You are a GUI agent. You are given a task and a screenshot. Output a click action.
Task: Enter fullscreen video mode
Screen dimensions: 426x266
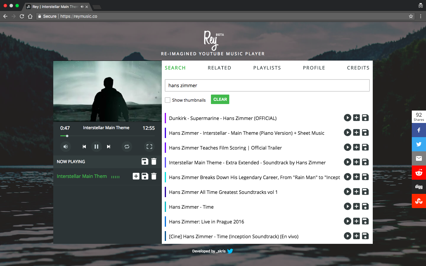(149, 147)
